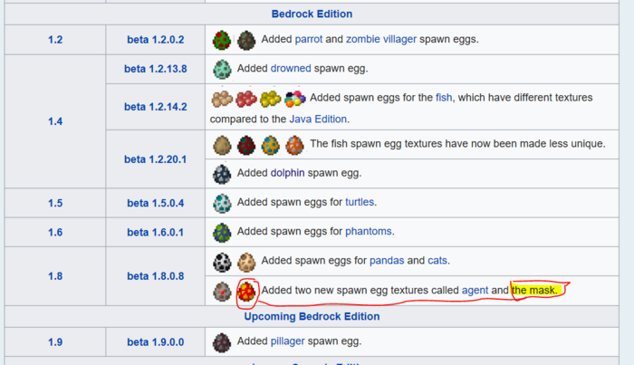Click the turtle spawn egg icon
Image resolution: width=634 pixels, height=365 pixels.
pos(222,203)
